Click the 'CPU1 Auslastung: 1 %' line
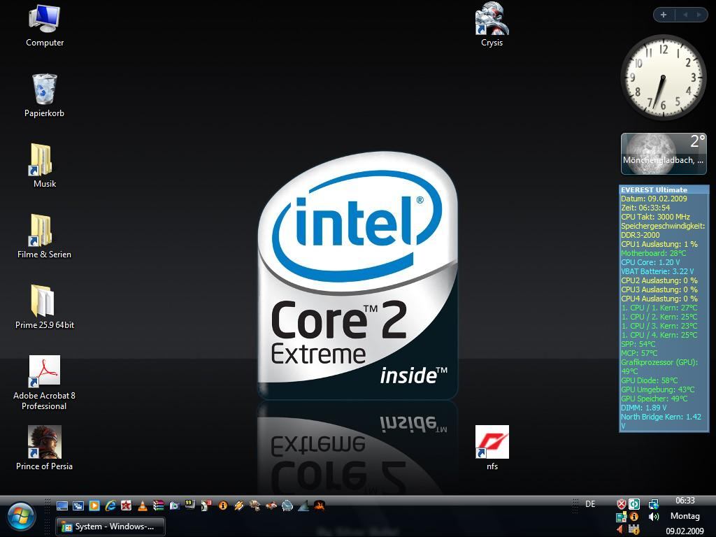The height and width of the screenshot is (537, 716). (659, 244)
